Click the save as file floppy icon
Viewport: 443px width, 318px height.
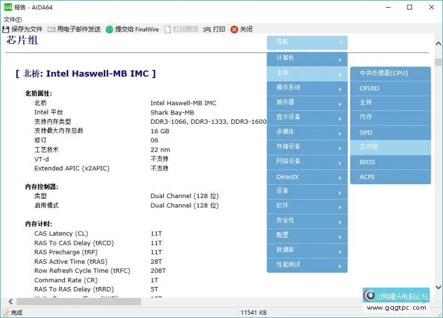[x=6, y=29]
